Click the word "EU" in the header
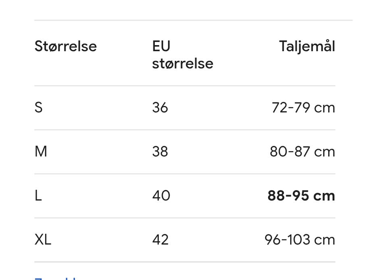The height and width of the screenshot is (280, 387). coord(161,46)
